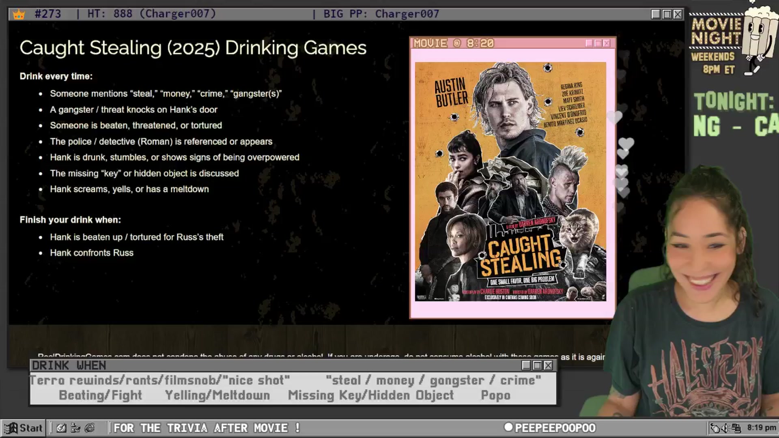The image size is (779, 438).
Task: Click the Caught Stealing (2025) Drinking Games heading
Action: coord(193,48)
